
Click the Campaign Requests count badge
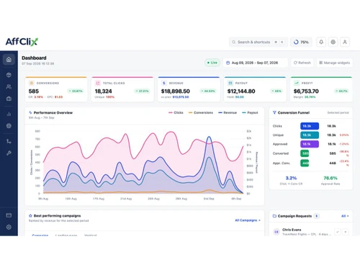317,216
